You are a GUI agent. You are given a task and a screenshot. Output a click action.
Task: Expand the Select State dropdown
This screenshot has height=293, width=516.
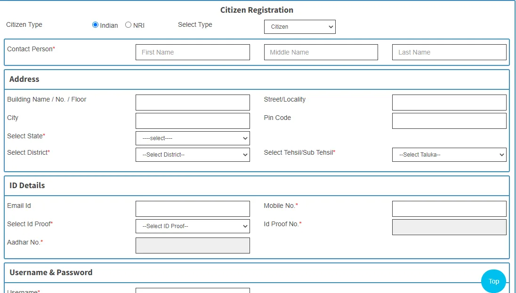(193, 138)
